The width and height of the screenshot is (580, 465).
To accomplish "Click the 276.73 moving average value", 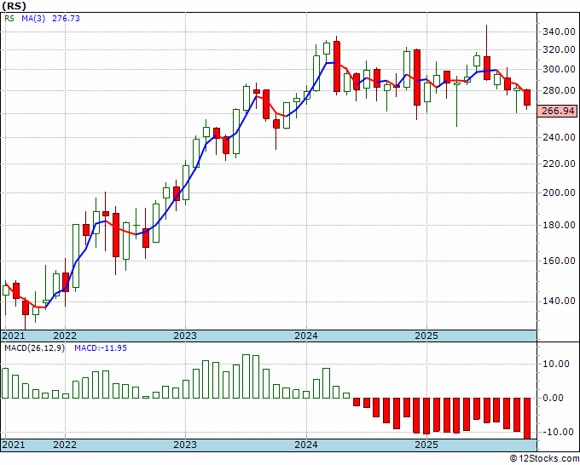I will pos(66,19).
